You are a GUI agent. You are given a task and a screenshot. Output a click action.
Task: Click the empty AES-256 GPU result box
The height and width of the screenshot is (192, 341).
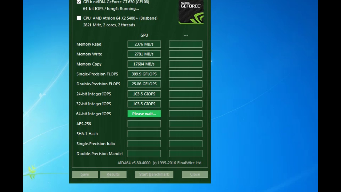144,124
